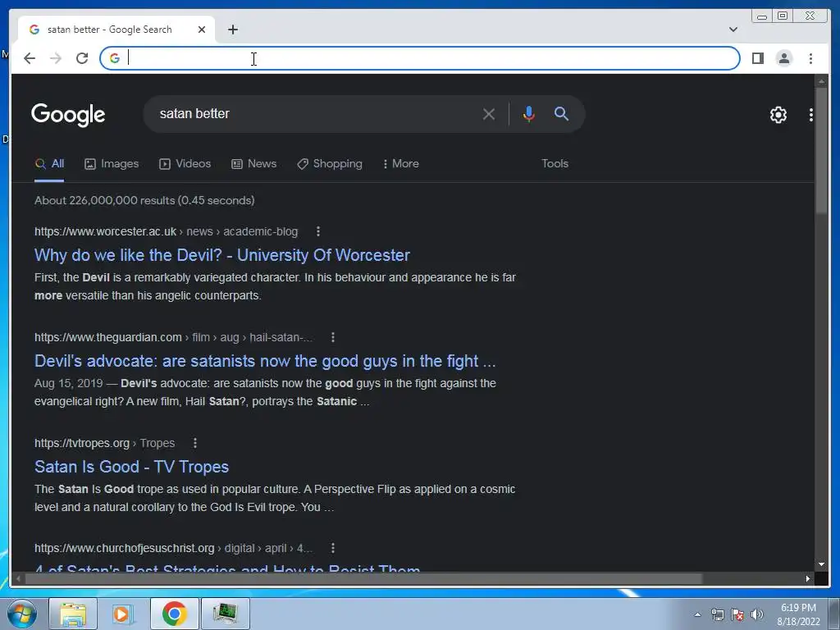840x630 pixels.
Task: Click the Google logo on results page
Action: pos(68,115)
